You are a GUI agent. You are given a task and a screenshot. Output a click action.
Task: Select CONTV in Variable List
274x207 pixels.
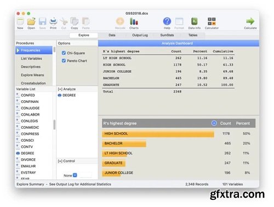pos(27,147)
